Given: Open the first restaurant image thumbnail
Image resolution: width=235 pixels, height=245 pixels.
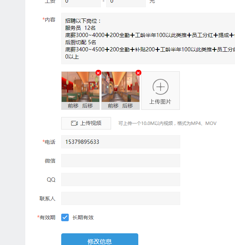Looking at the screenshot, I should pos(80,87).
